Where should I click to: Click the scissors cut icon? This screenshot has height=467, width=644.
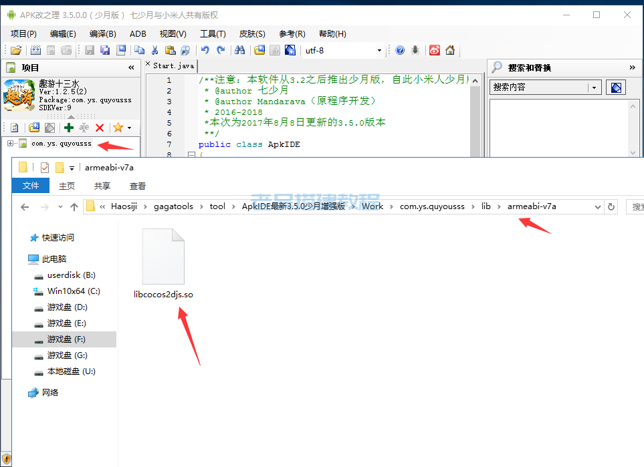155,50
